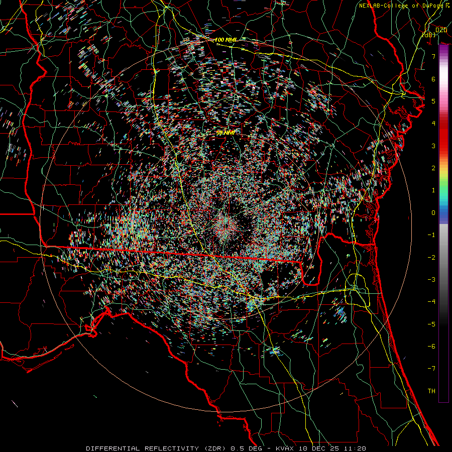The image size is (452, 452).
Task: Click the -1 value on the dB scale
Action: pyautogui.click(x=431, y=235)
